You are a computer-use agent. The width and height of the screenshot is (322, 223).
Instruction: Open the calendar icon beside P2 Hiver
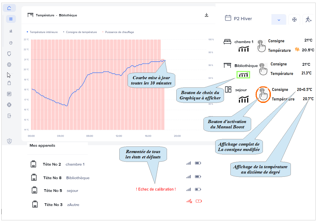(228, 18)
